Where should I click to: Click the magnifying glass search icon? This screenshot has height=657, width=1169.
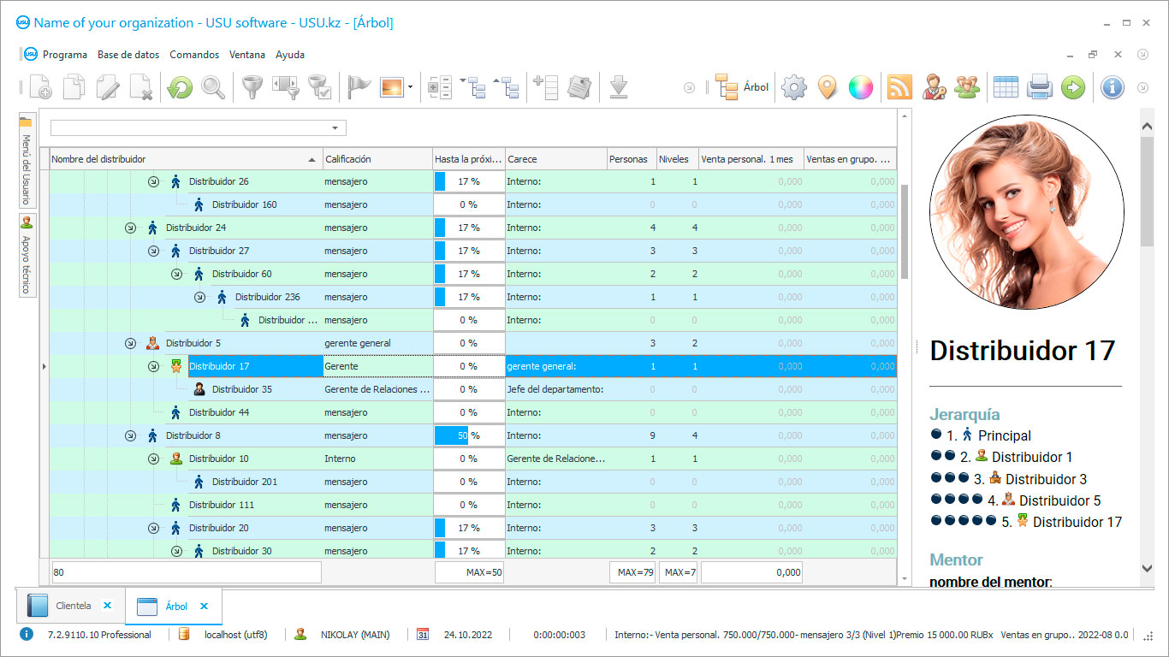pyautogui.click(x=213, y=87)
